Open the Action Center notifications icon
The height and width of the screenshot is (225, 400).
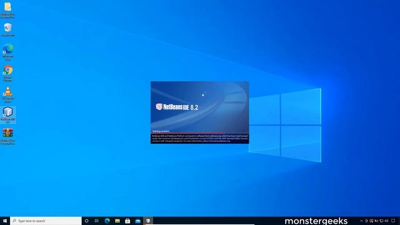click(x=393, y=221)
